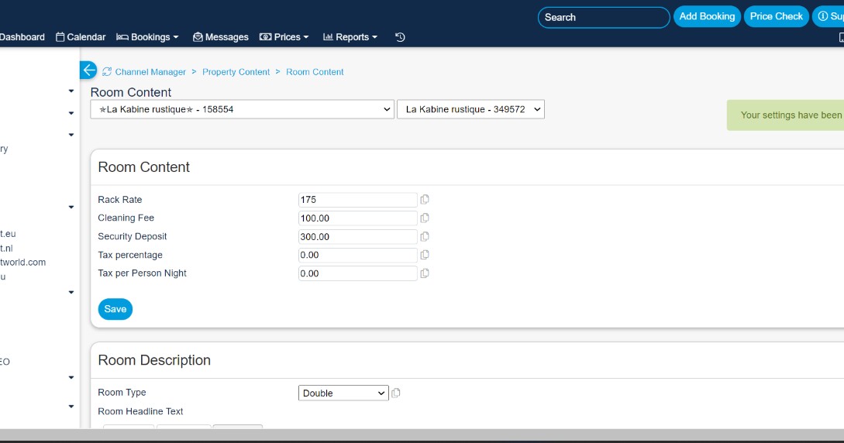This screenshot has height=443, width=844.
Task: Open the Calendar menu item
Action: pos(81,37)
